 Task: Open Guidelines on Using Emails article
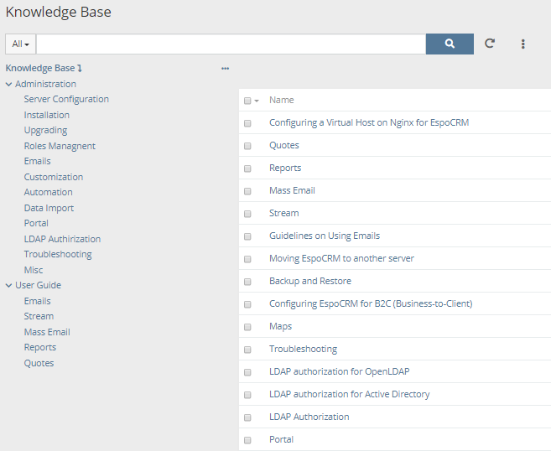pyautogui.click(x=325, y=236)
